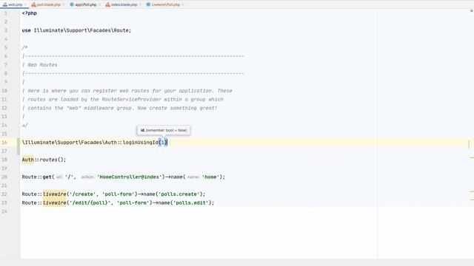Click the warning stripe marker beside line 23

tap(472, 199)
